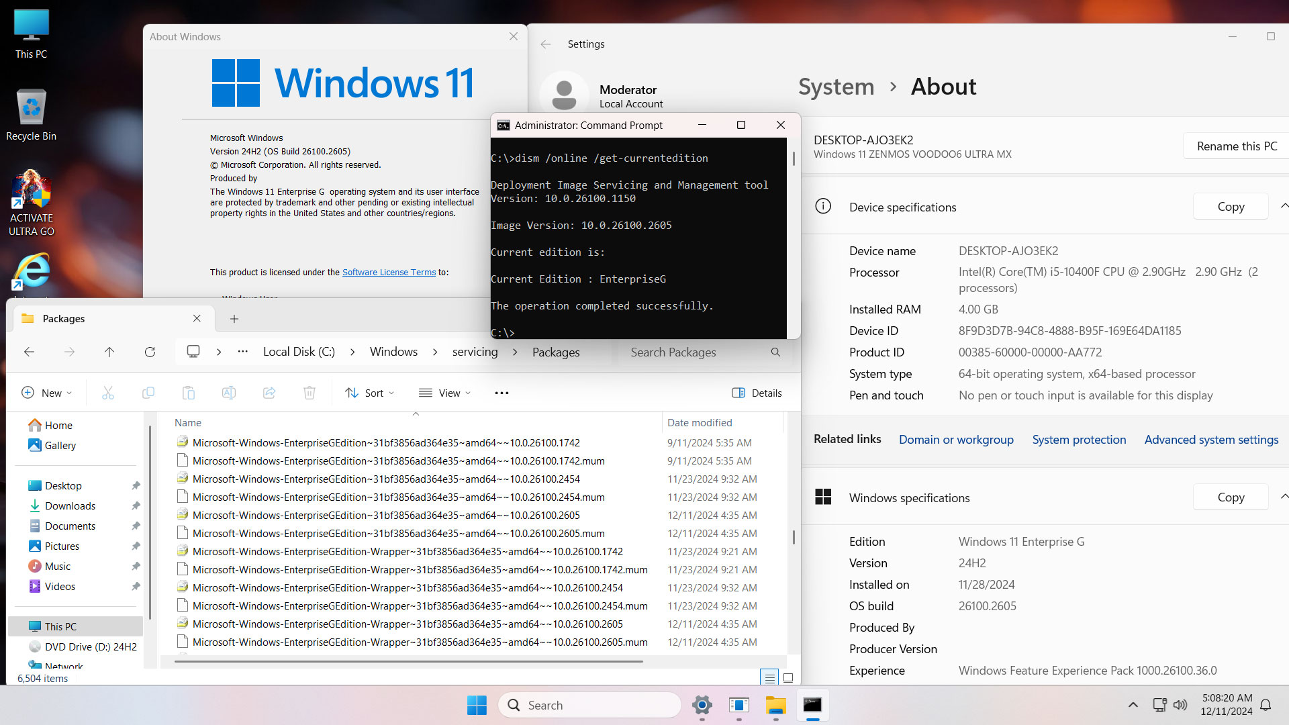Click the Command Prompt vertical scrollbar

(794, 158)
